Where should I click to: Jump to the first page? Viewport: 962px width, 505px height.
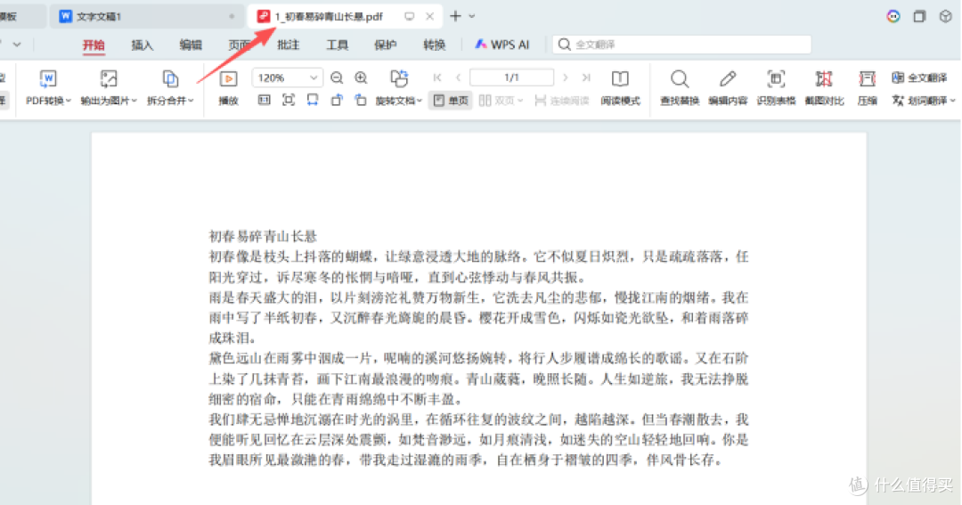click(x=436, y=77)
